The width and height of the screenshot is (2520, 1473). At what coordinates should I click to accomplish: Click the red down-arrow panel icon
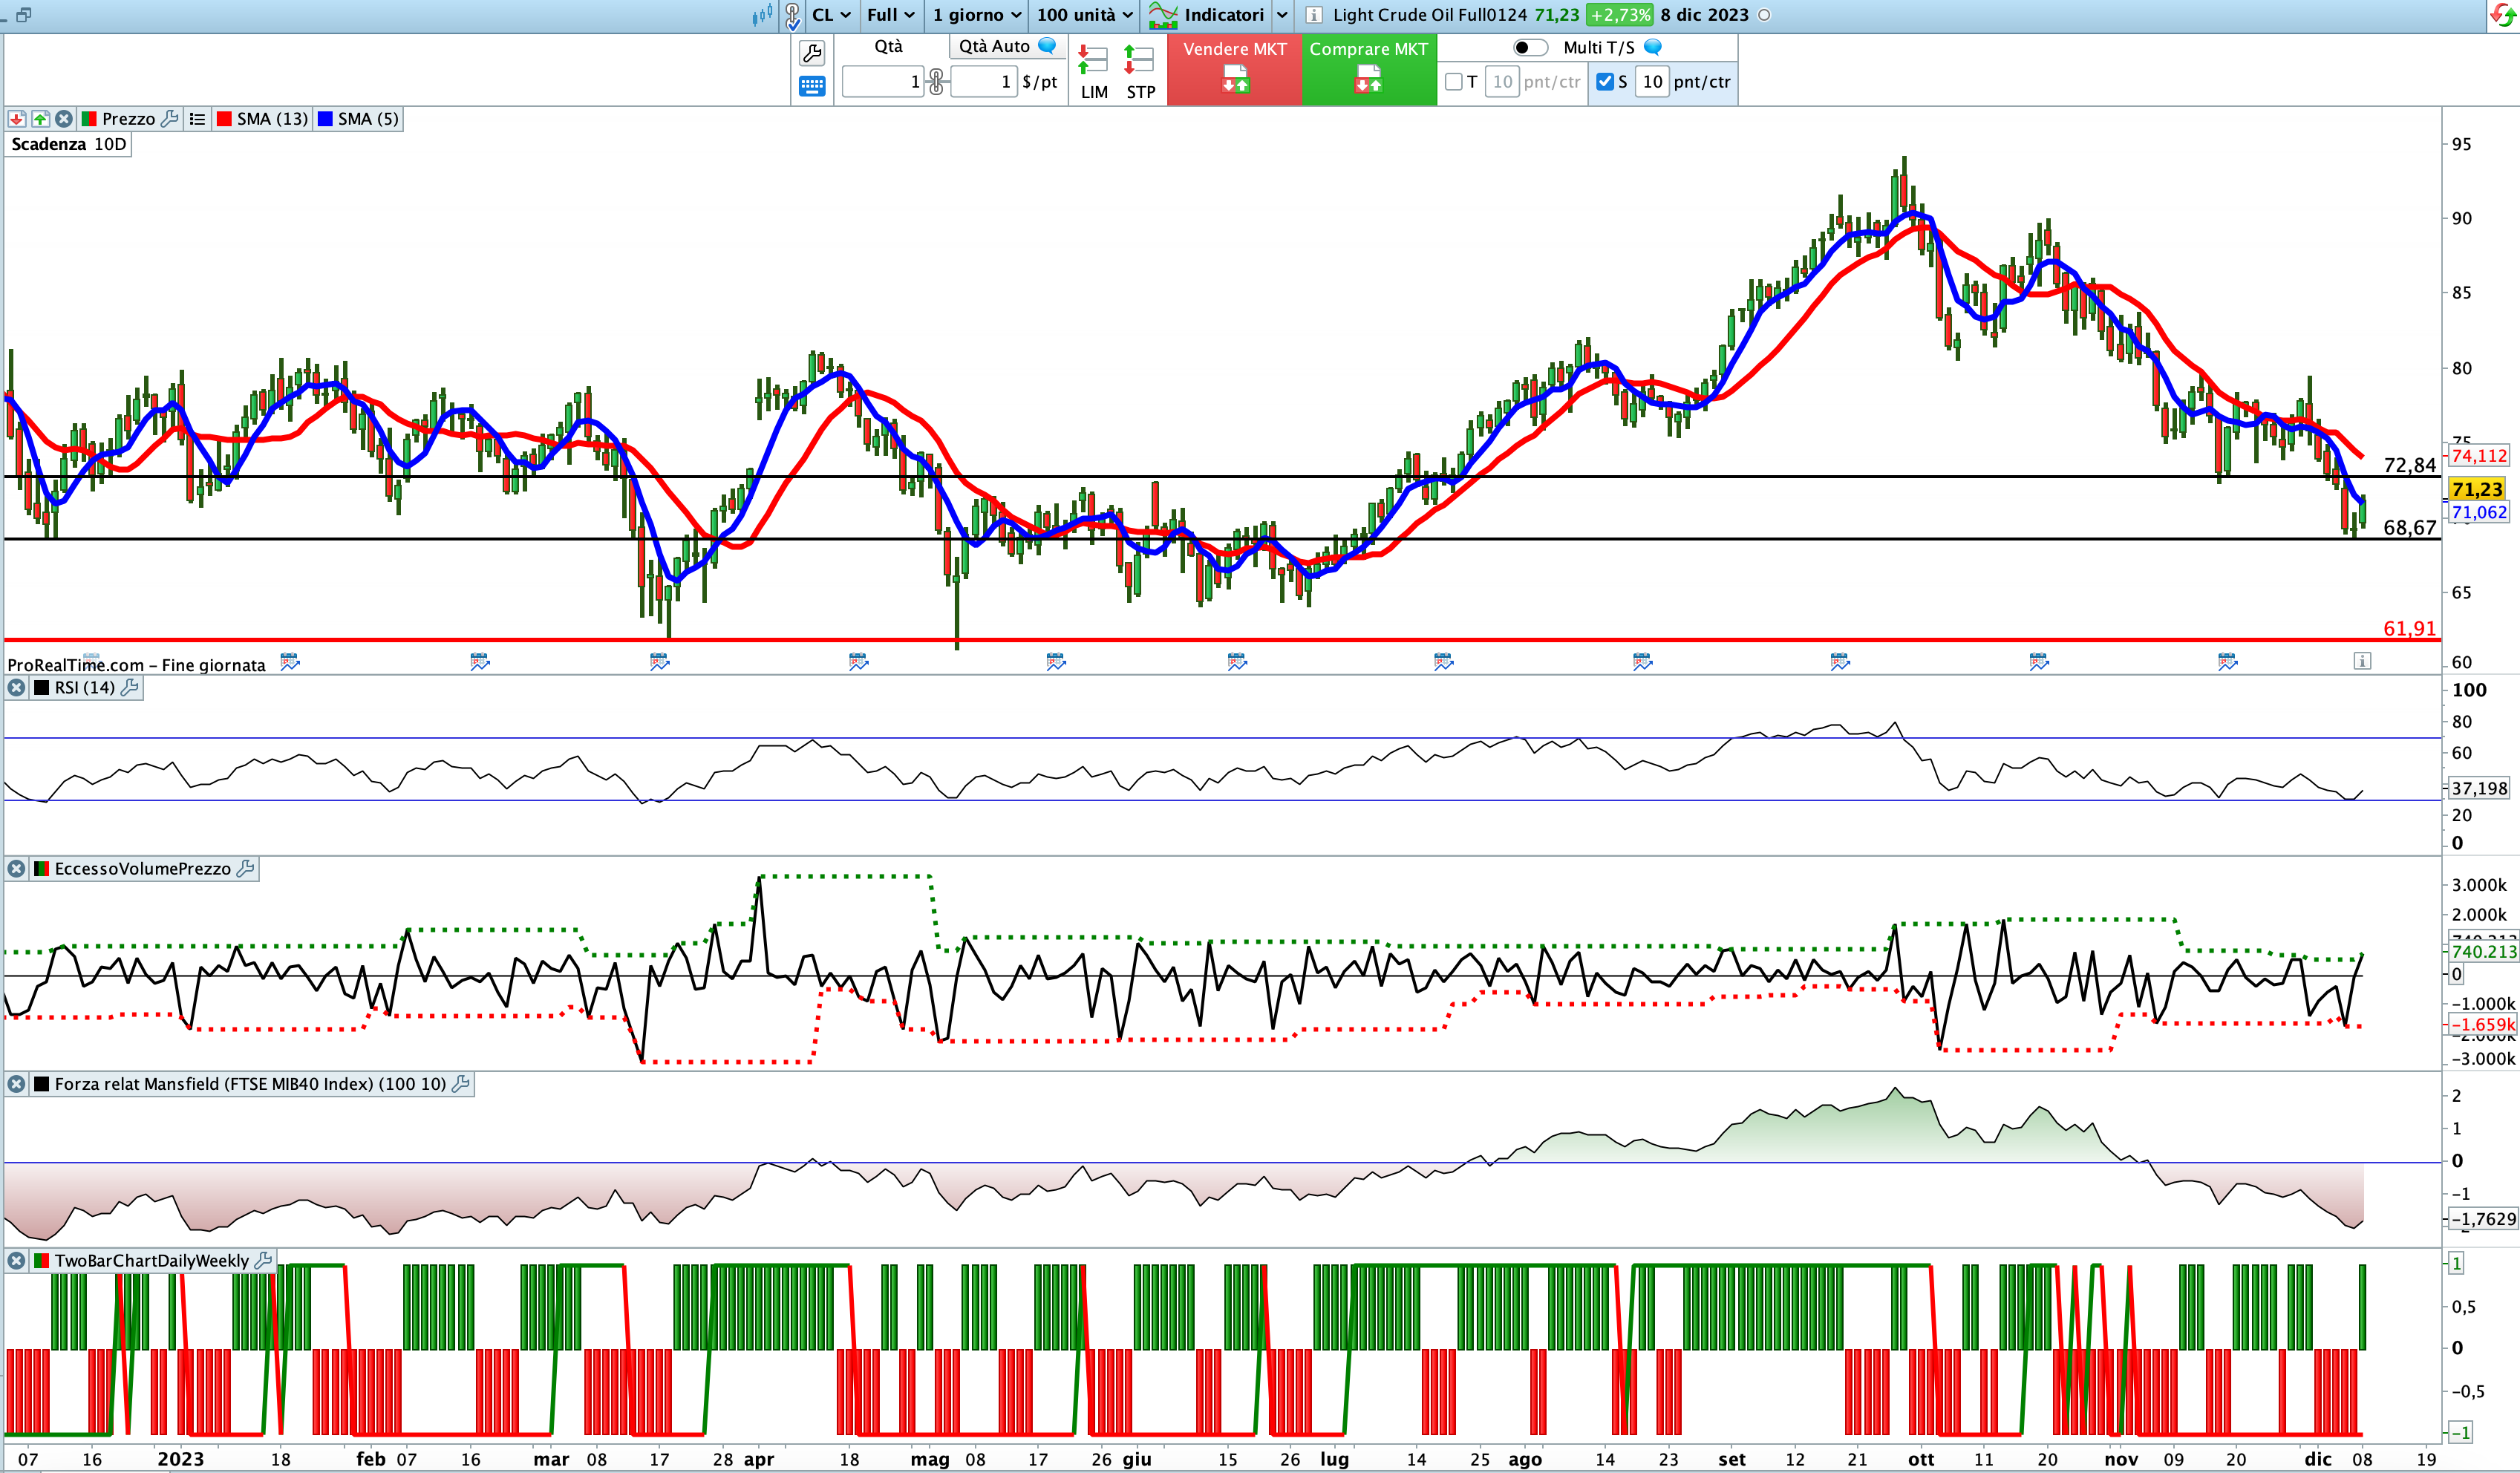coord(17,119)
